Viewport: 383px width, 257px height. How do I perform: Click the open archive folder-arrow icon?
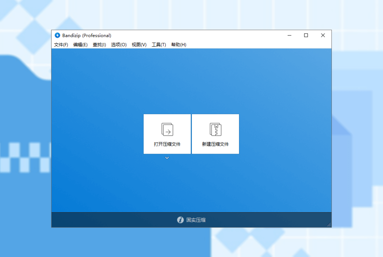point(167,129)
